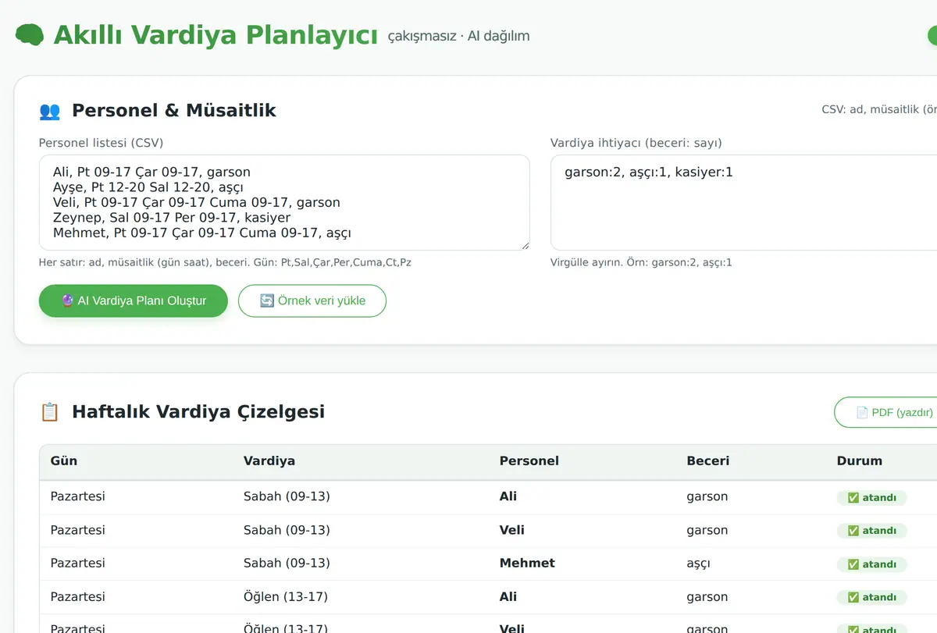
Task: Click the Sabah (09-13) cell in Mehmet's row
Action: pyautogui.click(x=287, y=563)
